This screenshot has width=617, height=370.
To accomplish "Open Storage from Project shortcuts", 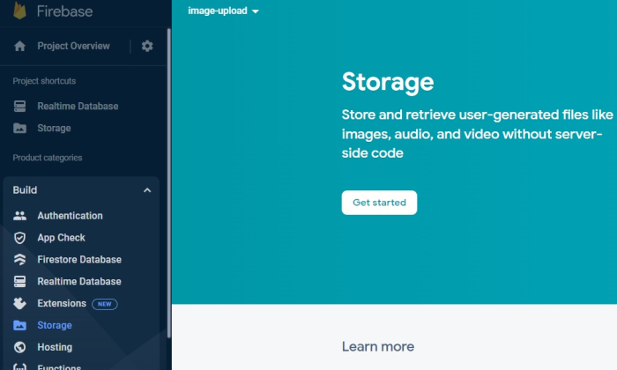I will 55,129.
